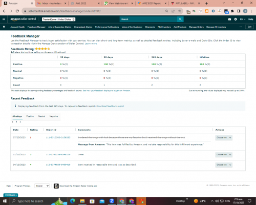Bookmark this page with the star icon

click(179, 11)
